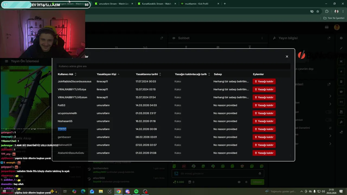This screenshot has width=347, height=195.
Task: Click broadcast signal icon in right sidebar
Action: tap(341, 102)
